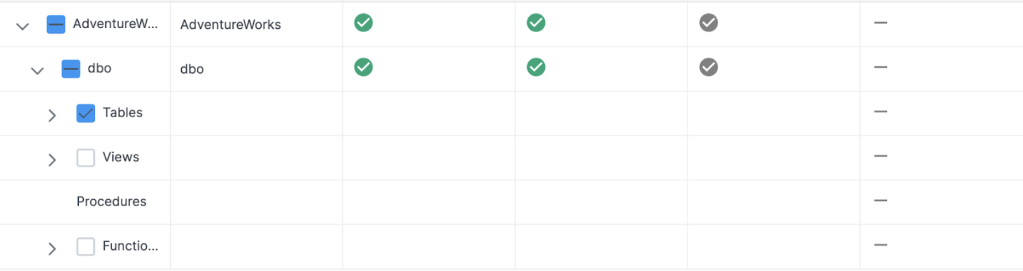Click first green check in dbo row
This screenshot has height=271, width=1023.
coord(364,67)
